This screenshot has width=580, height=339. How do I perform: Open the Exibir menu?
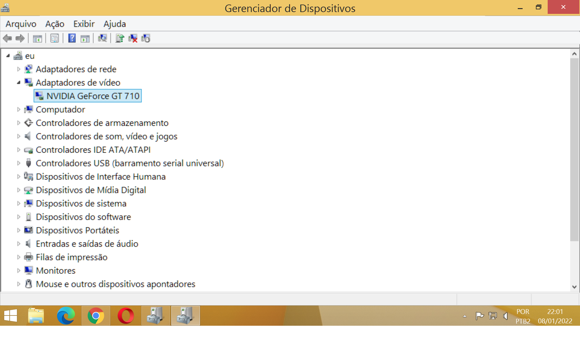click(x=84, y=24)
